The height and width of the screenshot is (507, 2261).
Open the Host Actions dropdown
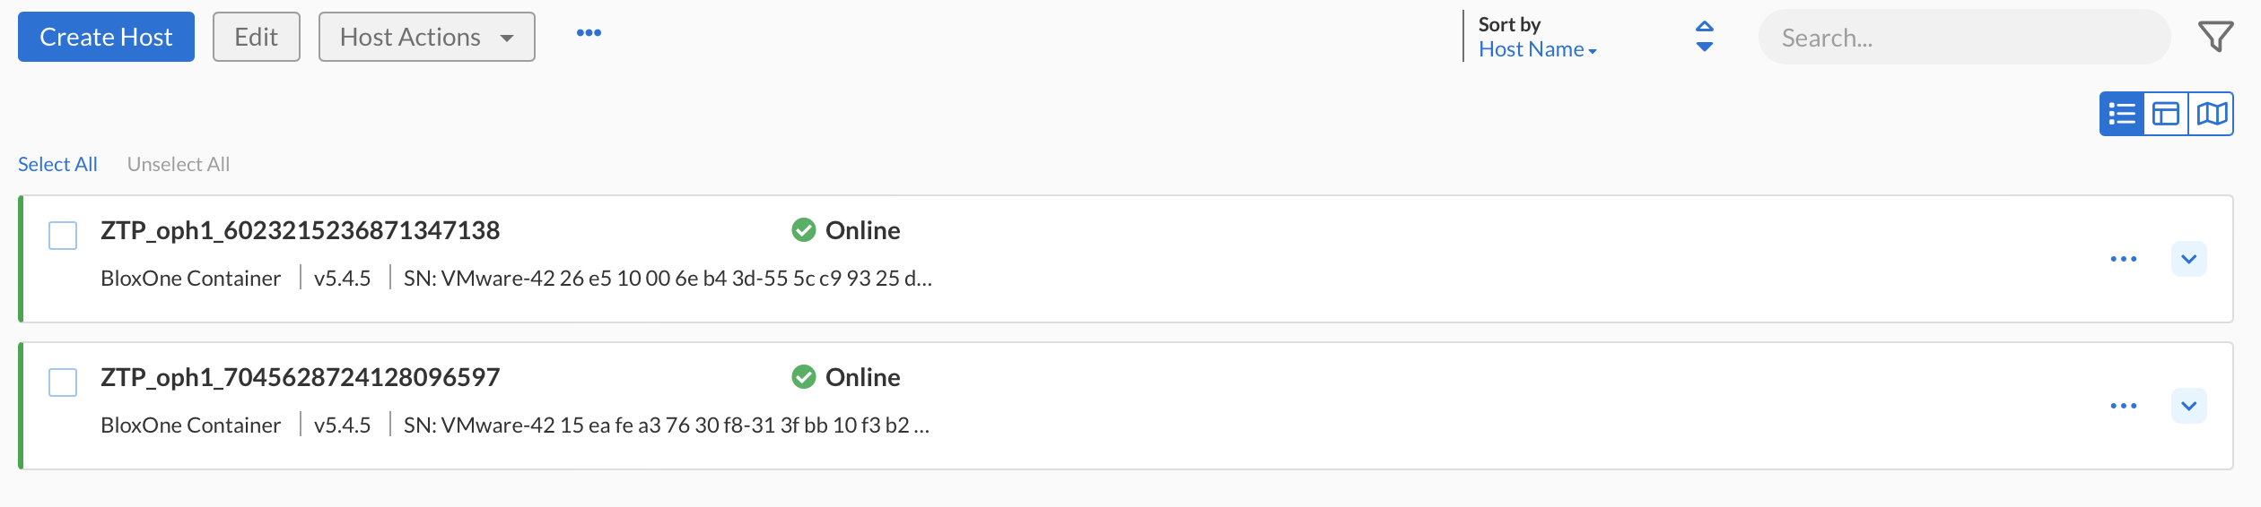(427, 37)
